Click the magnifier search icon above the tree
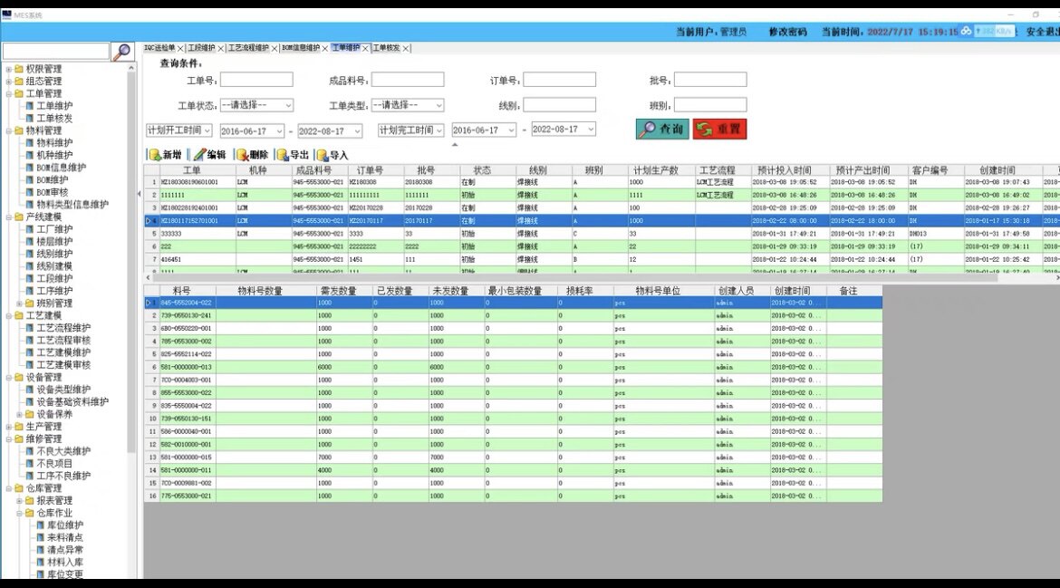The height and width of the screenshot is (588, 1060). tap(120, 52)
